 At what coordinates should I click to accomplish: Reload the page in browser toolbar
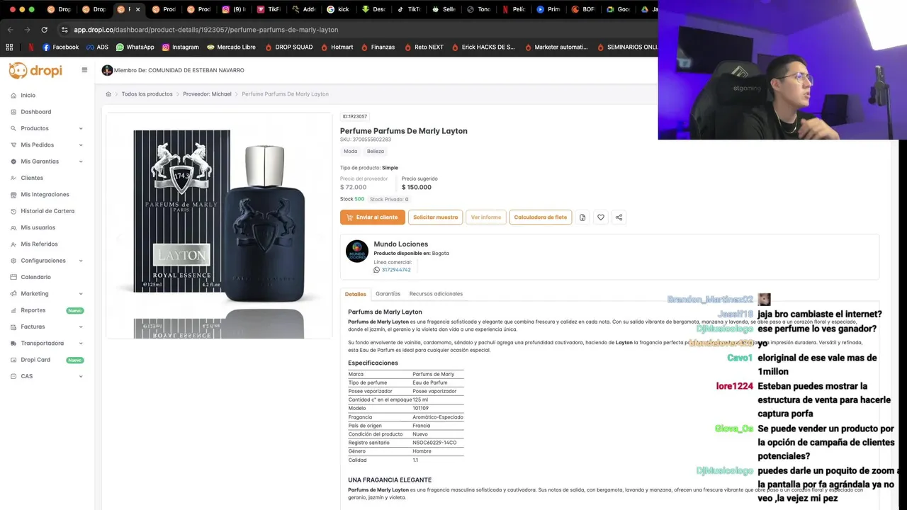(44, 30)
